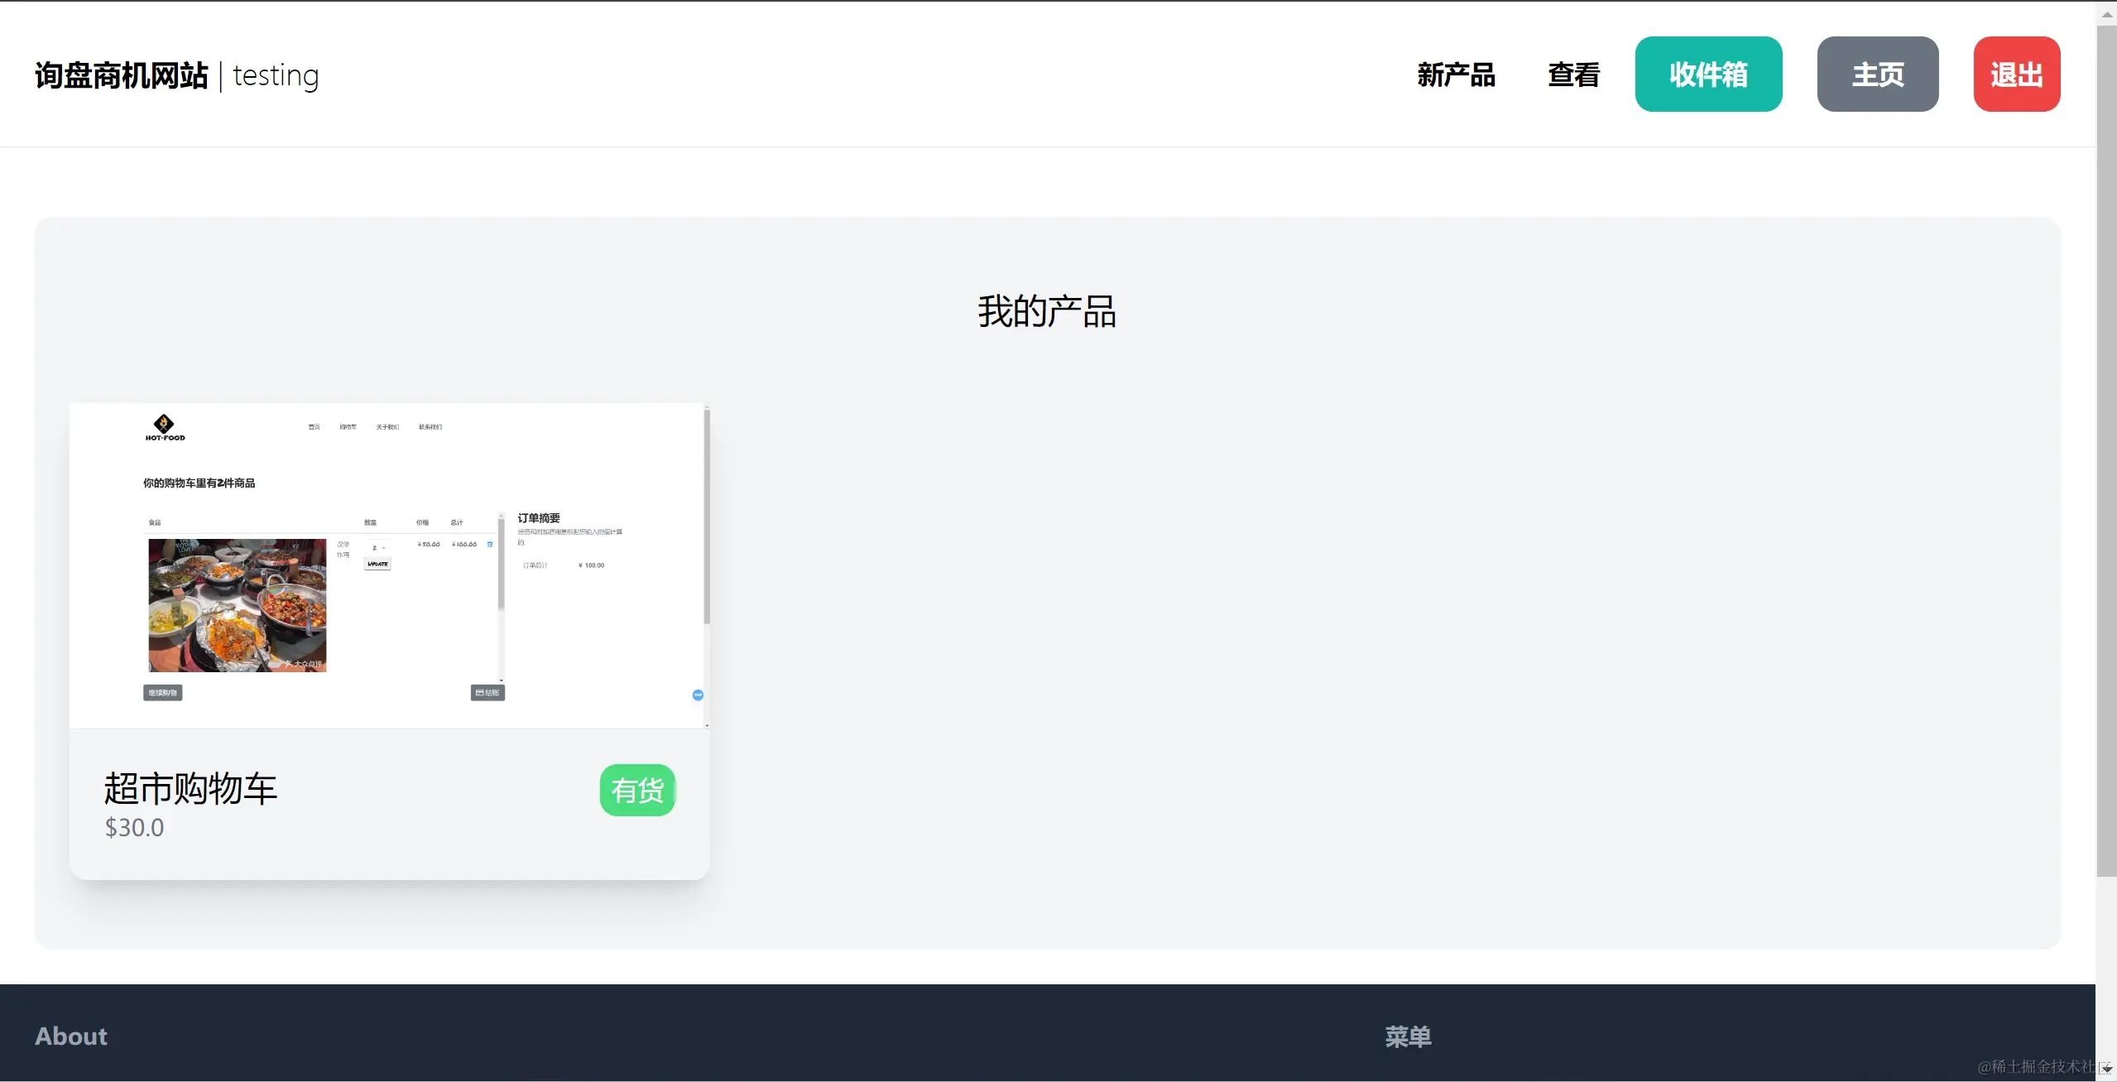
Task: Click page scrollbar up arrow
Action: tap(2106, 14)
